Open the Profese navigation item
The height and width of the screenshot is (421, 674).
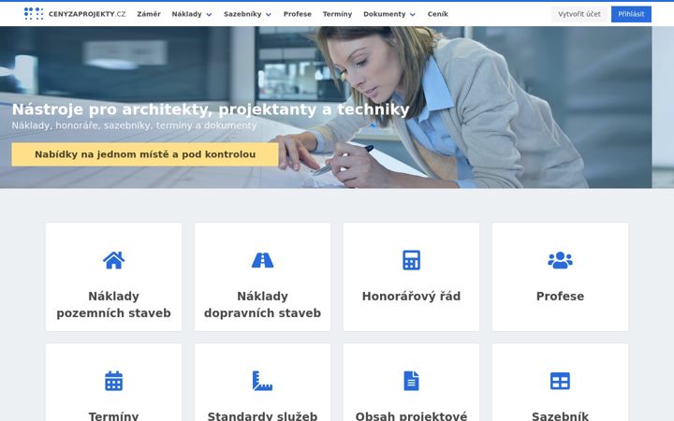(298, 14)
